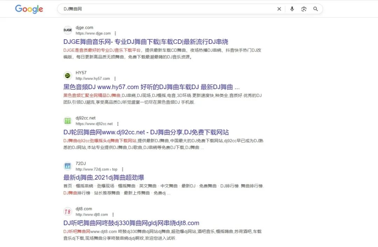Open DJ听吧舞曲网 result title
The width and height of the screenshot is (378, 247).
(131, 223)
